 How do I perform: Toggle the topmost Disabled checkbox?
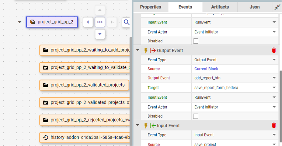point(195,41)
